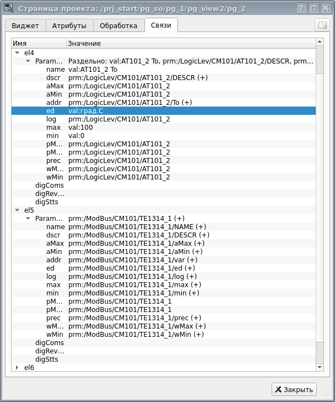Open the Атрибуты tab
Viewport: 335px width, 402px height.
point(69,26)
